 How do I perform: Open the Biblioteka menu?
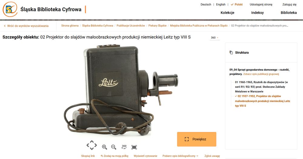point(289,12)
